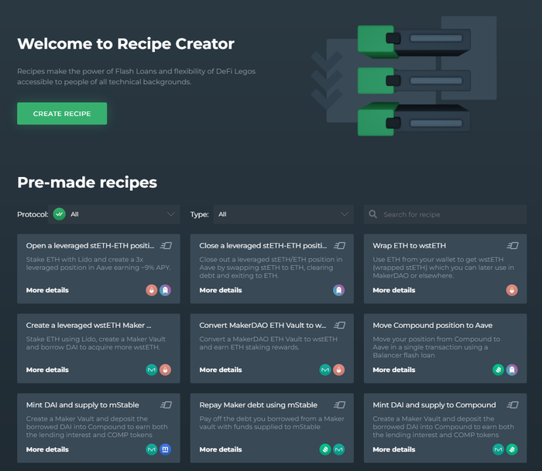Image resolution: width=542 pixels, height=471 pixels.
Task: Select the Move Compound position to Aave title
Action: click(432, 326)
